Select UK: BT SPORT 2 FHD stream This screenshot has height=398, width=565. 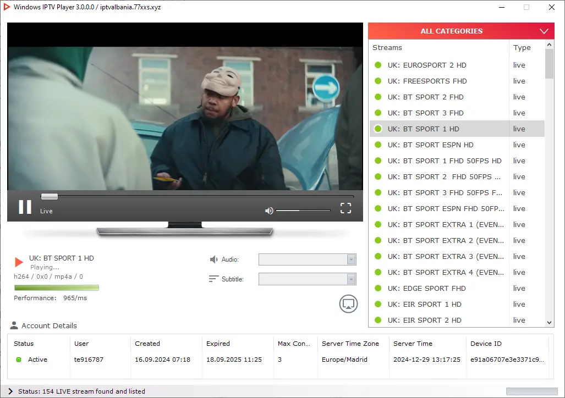[x=457, y=97]
